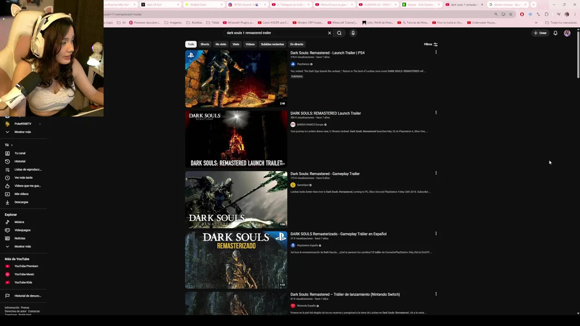The image size is (580, 326).
Task: Open options for Remasterizado Gameplay Tráiler video
Action: coord(436,234)
